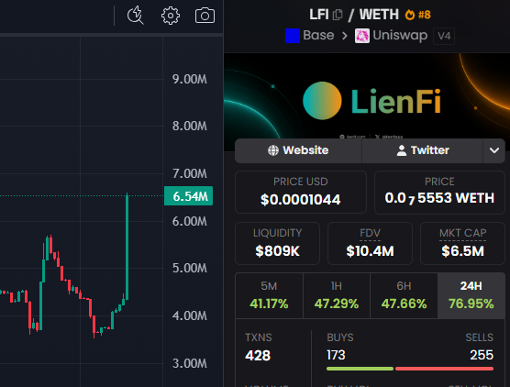Click the 3.00M axis label
This screenshot has height=387, width=510.
190,363
